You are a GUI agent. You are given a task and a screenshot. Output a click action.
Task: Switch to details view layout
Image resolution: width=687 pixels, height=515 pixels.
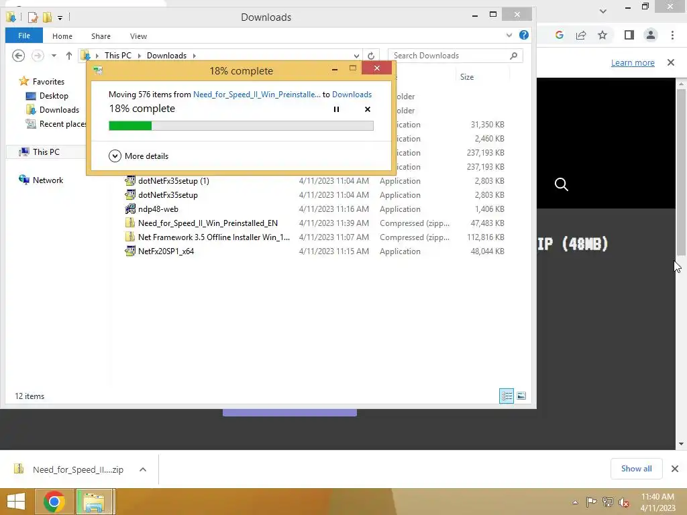coord(507,396)
